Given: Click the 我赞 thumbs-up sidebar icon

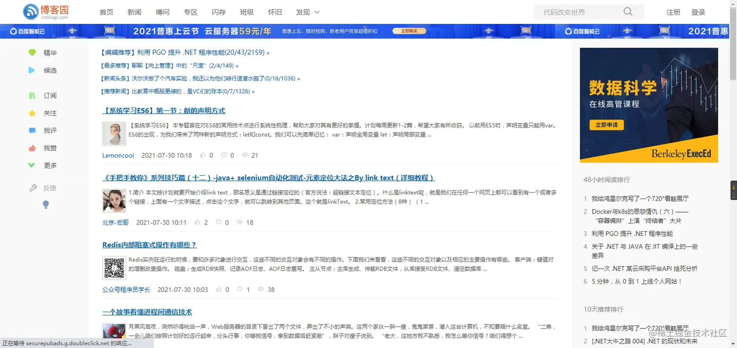Looking at the screenshot, I should coord(32,147).
